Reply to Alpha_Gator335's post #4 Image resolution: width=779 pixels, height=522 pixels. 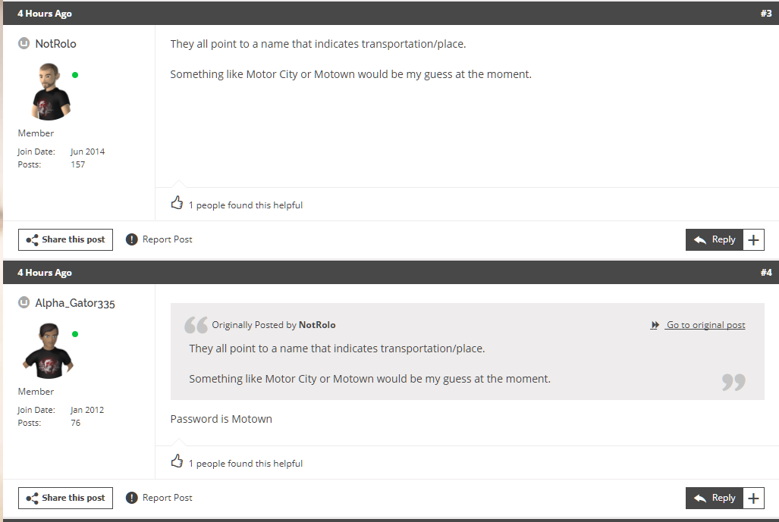tap(715, 499)
